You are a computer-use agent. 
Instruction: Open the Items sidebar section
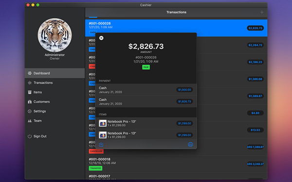[55, 92]
